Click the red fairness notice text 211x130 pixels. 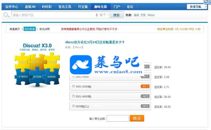point(89,29)
